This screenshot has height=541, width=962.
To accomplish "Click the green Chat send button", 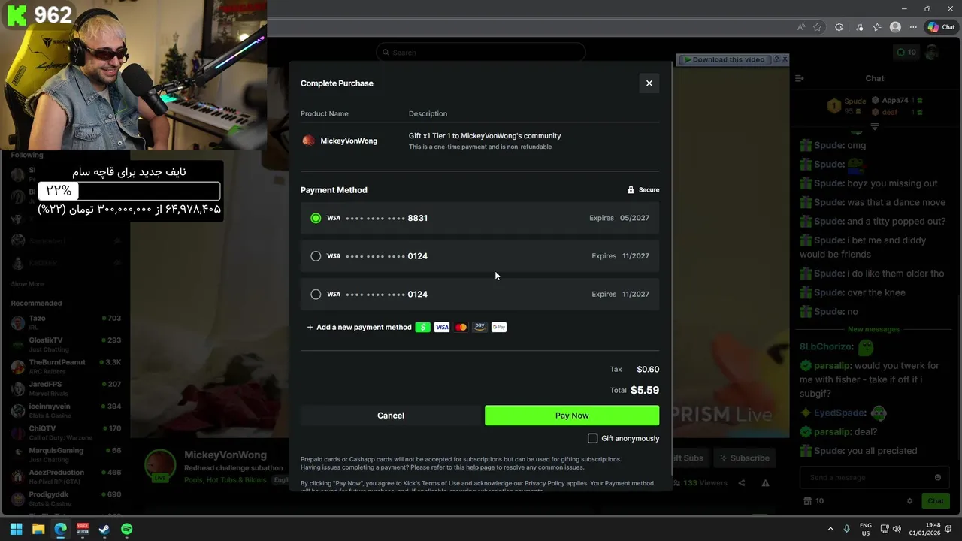I will click(936, 501).
